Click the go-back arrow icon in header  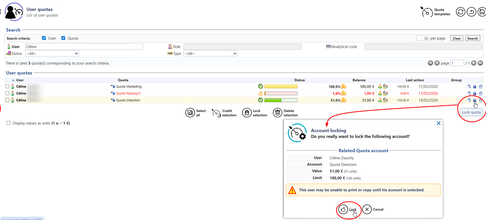tap(471, 12)
